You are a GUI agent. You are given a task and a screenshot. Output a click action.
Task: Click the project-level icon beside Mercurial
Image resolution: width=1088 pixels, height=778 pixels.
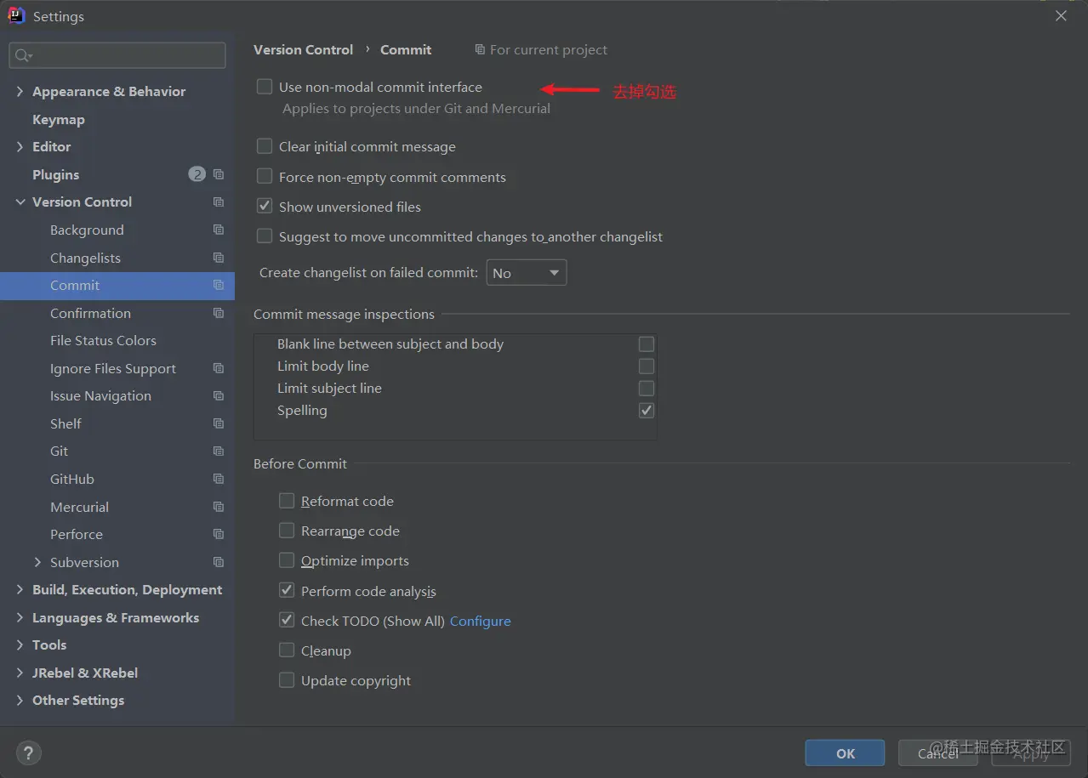[x=219, y=507]
